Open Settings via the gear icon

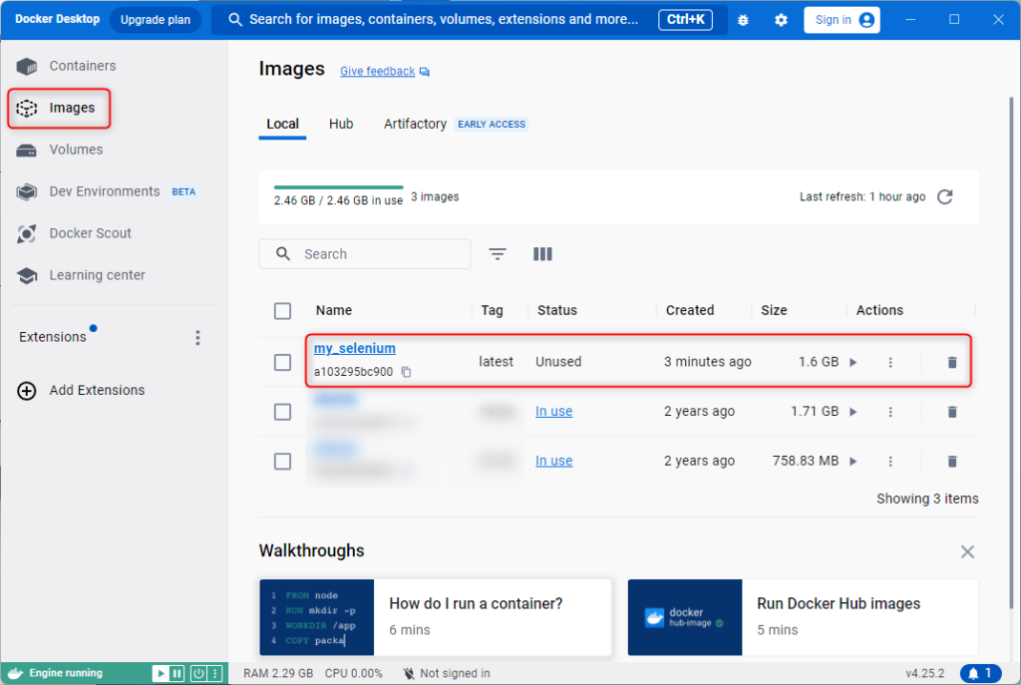click(x=781, y=20)
